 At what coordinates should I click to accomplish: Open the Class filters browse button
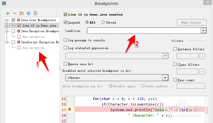click(x=202, y=71)
